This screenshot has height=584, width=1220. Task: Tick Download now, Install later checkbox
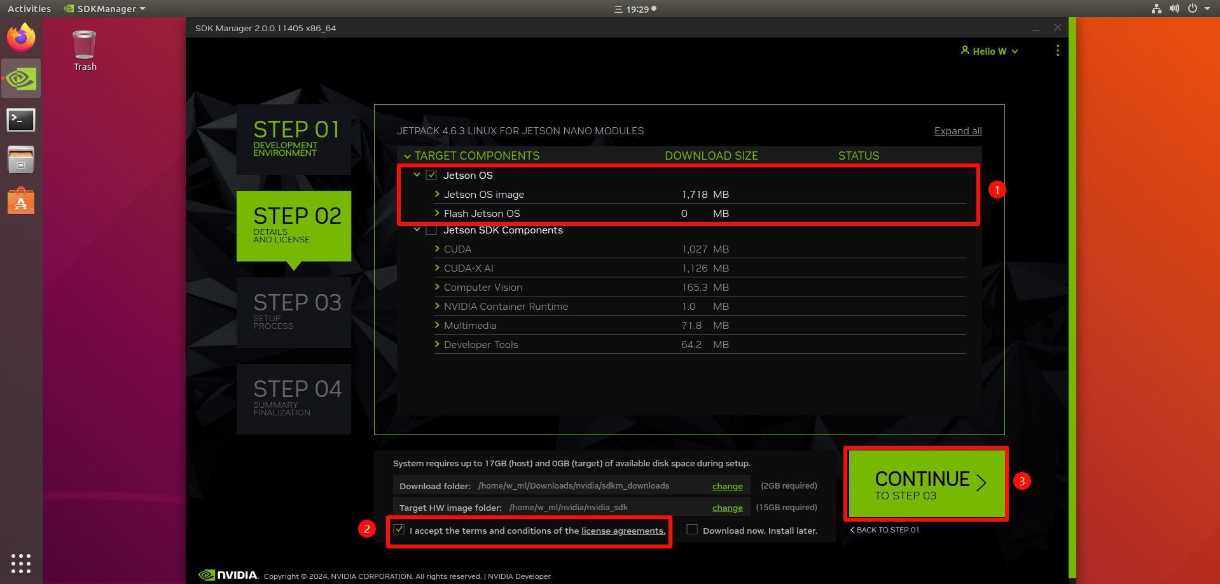[x=692, y=530]
